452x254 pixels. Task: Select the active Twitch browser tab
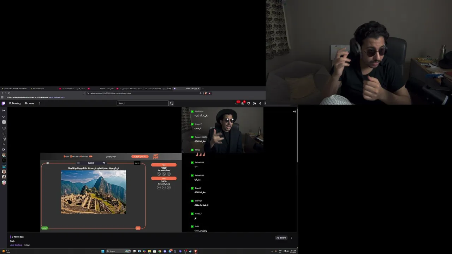coord(187,89)
